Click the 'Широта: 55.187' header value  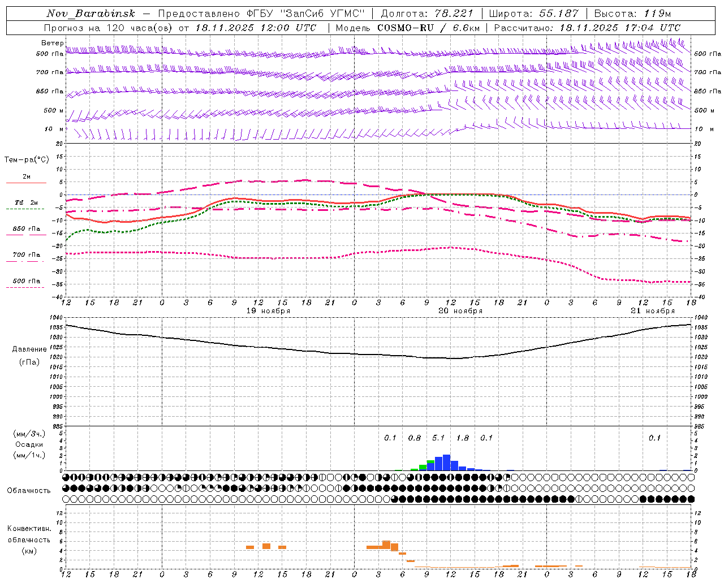pos(534,13)
